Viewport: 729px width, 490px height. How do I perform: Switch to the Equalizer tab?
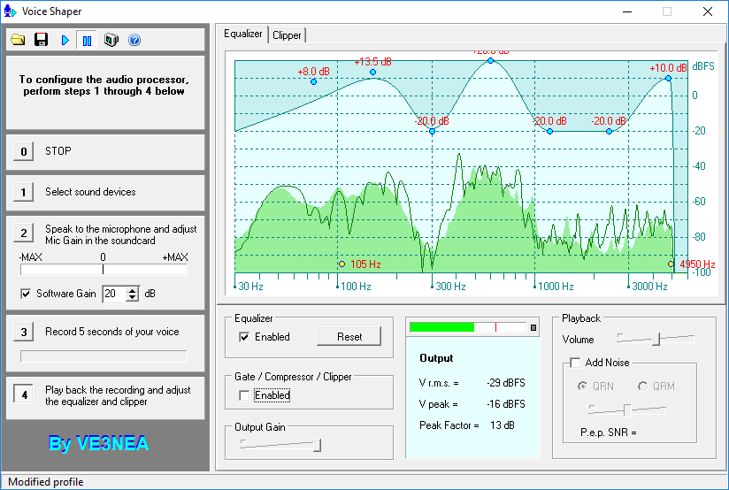pyautogui.click(x=242, y=34)
